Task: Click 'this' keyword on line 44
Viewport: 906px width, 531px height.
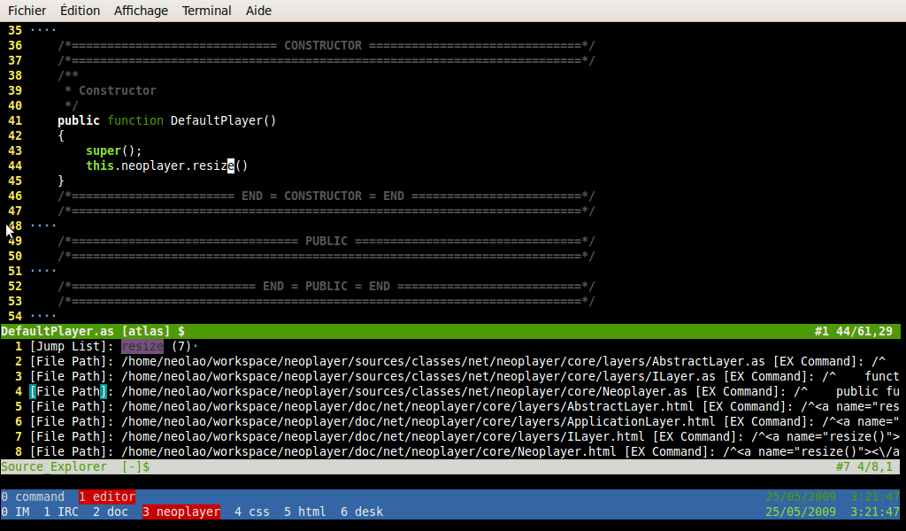Action: (x=100, y=165)
